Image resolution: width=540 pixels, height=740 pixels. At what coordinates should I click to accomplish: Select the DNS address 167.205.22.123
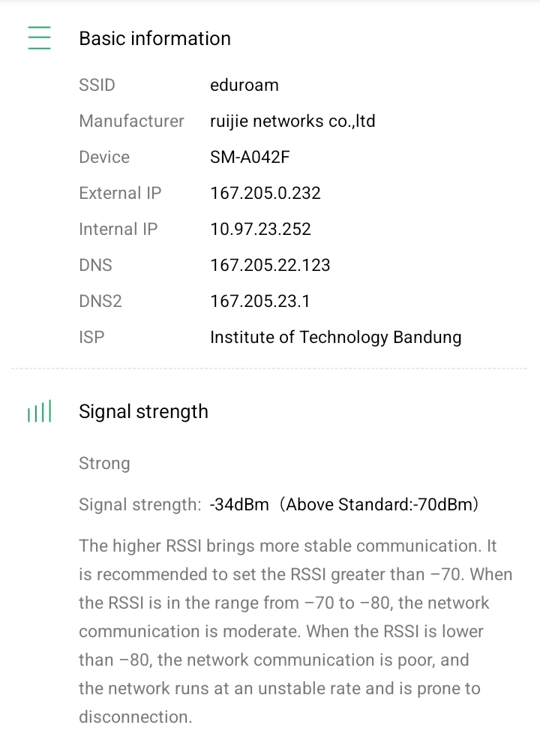coord(270,265)
